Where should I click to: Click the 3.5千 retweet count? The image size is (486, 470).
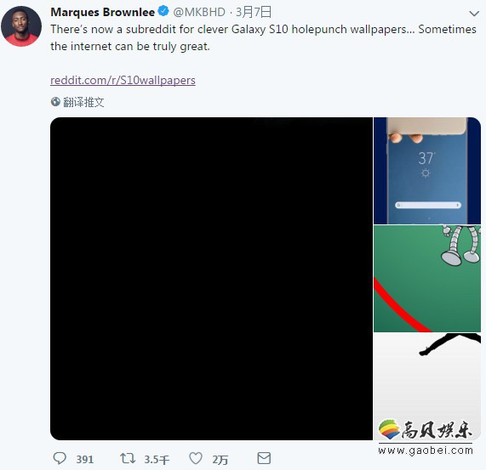click(x=157, y=460)
